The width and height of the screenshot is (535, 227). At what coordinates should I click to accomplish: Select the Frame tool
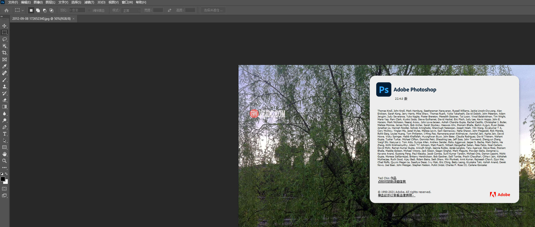[x=4, y=59]
